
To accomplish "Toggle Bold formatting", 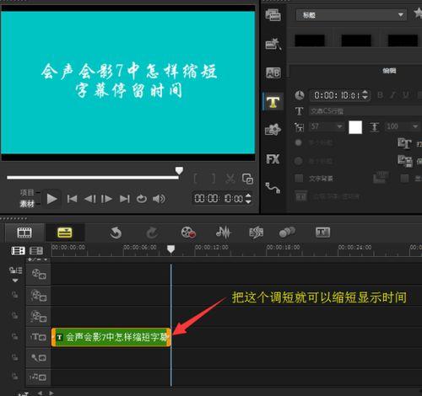I will click(380, 95).
